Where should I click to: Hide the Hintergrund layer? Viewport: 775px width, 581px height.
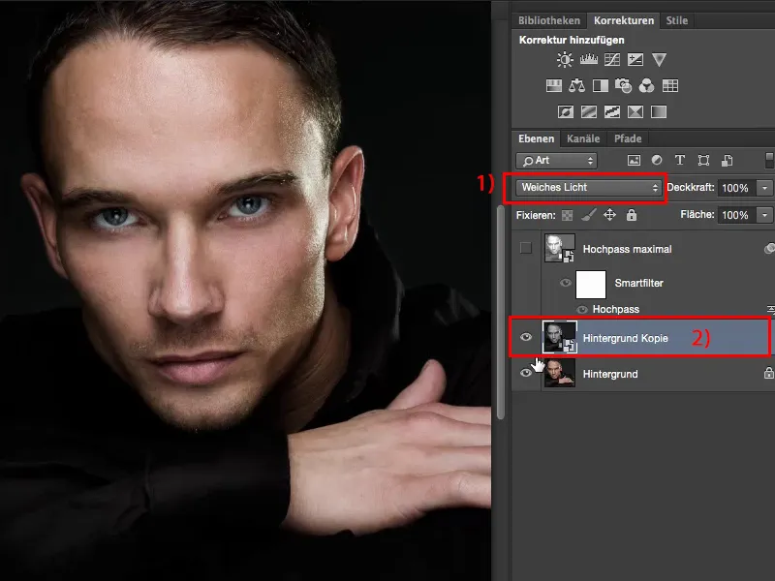pos(526,373)
